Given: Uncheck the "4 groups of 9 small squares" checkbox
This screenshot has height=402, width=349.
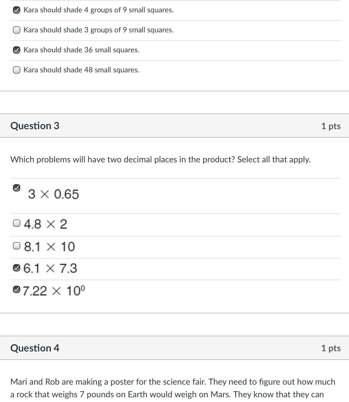Looking at the screenshot, I should click(x=17, y=10).
